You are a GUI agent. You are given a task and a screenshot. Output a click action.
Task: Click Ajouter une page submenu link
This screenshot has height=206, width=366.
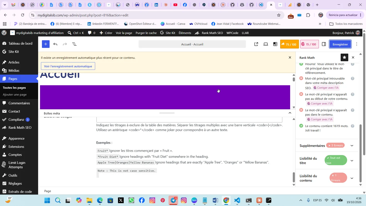pyautogui.click(x=15, y=95)
